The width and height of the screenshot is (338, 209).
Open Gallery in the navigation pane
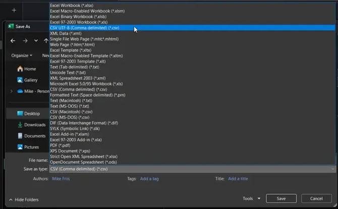(30, 80)
